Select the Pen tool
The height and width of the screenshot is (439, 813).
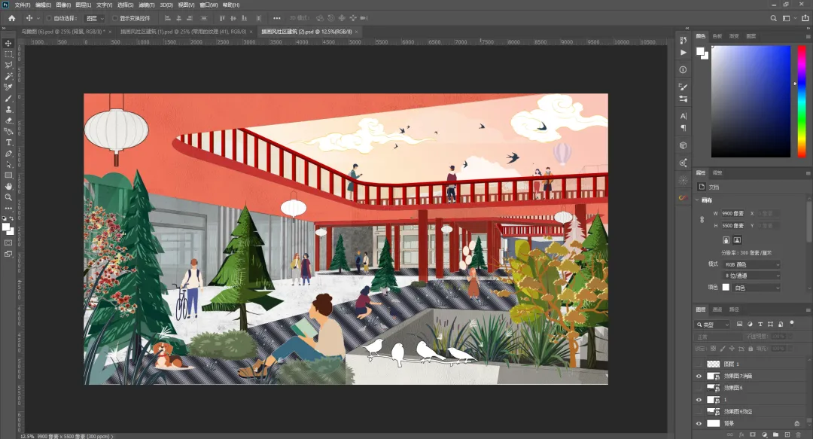pyautogui.click(x=8, y=154)
